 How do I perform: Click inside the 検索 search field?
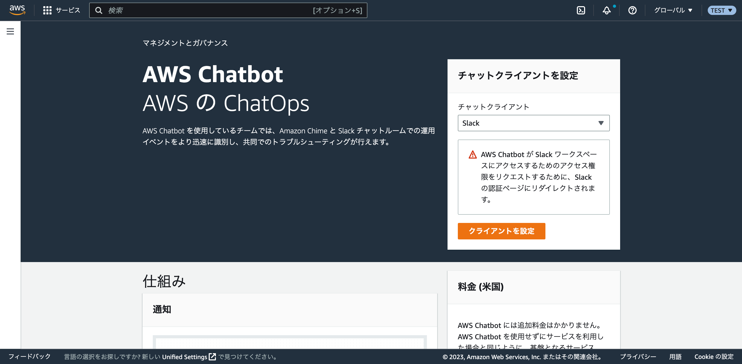click(202, 10)
